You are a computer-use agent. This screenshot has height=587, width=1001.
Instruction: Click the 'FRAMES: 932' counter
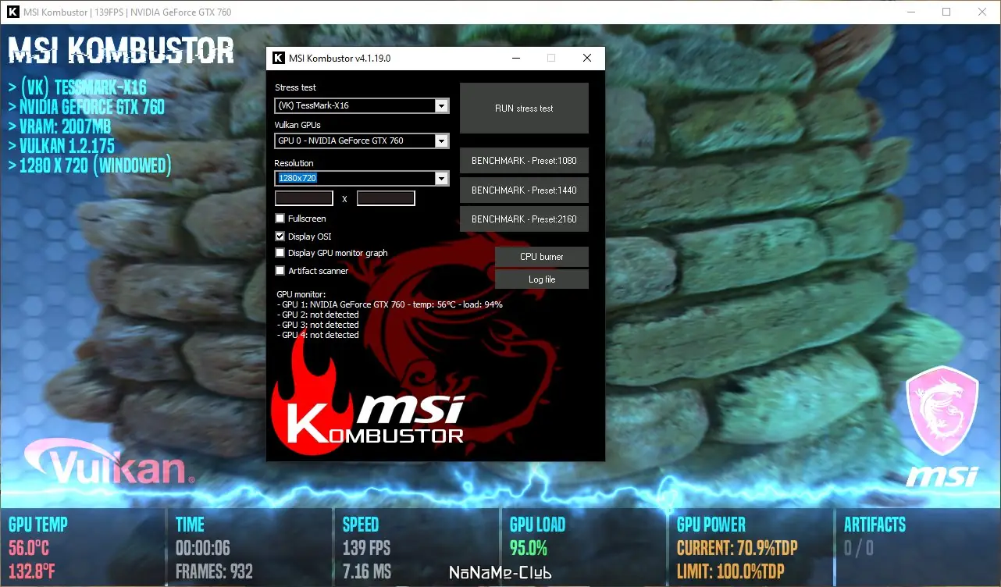click(214, 571)
